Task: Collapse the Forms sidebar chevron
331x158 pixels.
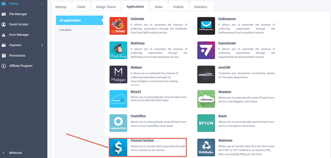Action: [x=42, y=4]
